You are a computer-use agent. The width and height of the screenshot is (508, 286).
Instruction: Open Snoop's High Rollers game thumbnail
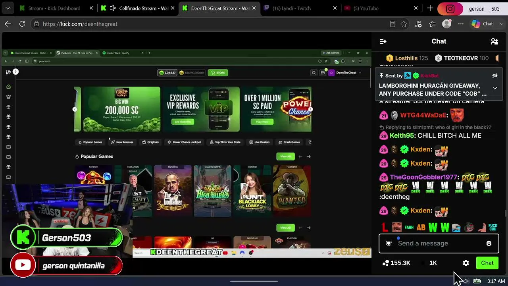[212, 191]
